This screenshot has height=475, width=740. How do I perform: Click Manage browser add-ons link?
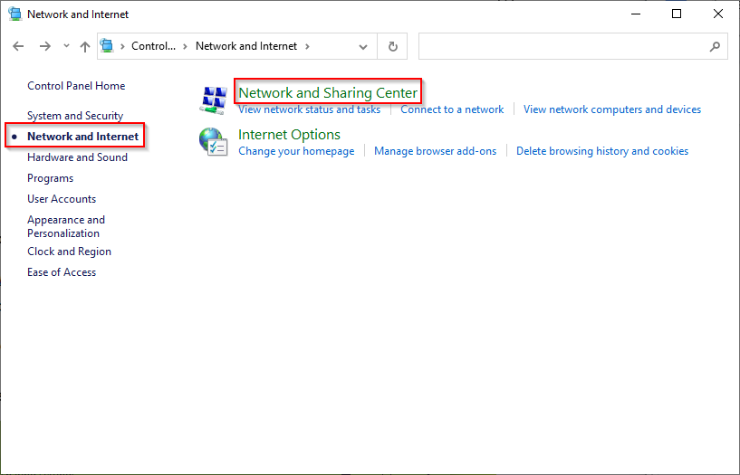pyautogui.click(x=435, y=151)
